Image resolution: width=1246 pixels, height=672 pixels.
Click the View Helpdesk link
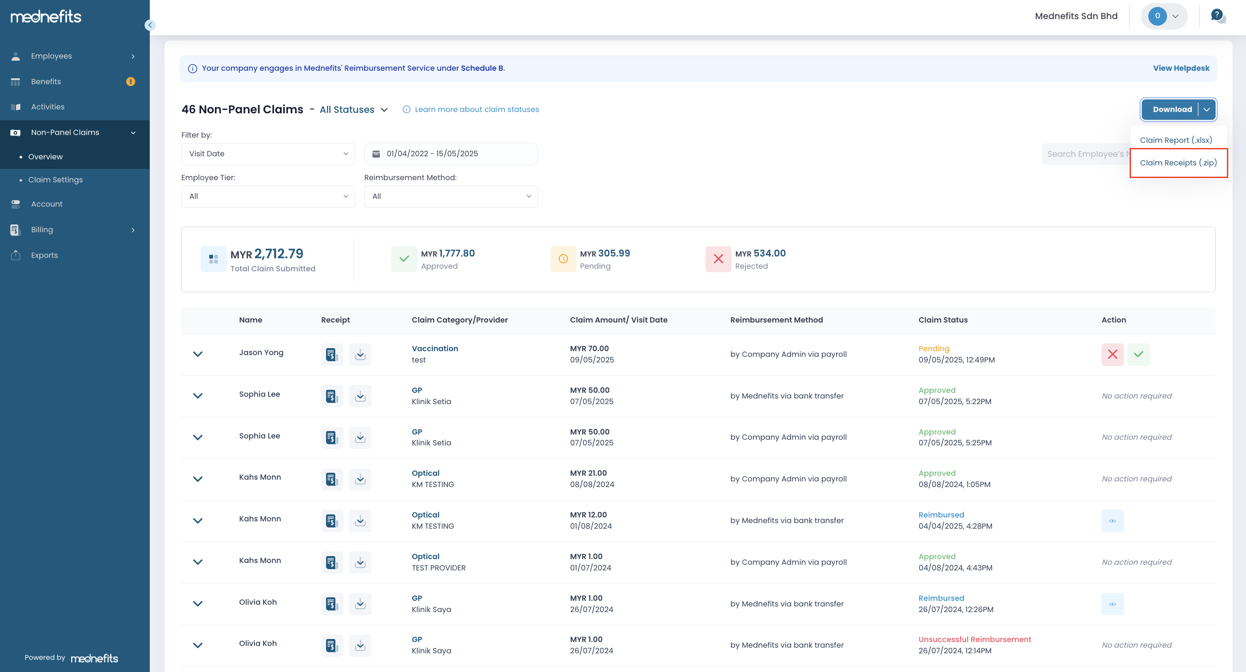1181,68
